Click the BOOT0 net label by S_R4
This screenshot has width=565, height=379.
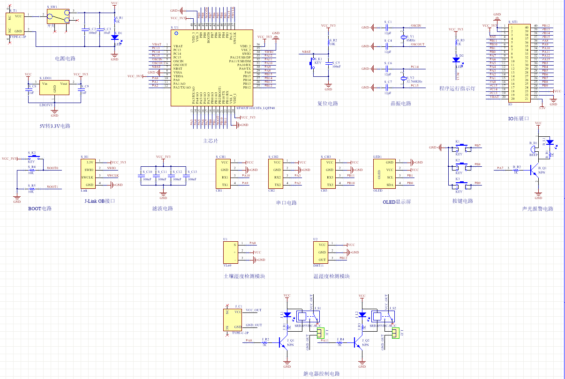click(x=53, y=168)
